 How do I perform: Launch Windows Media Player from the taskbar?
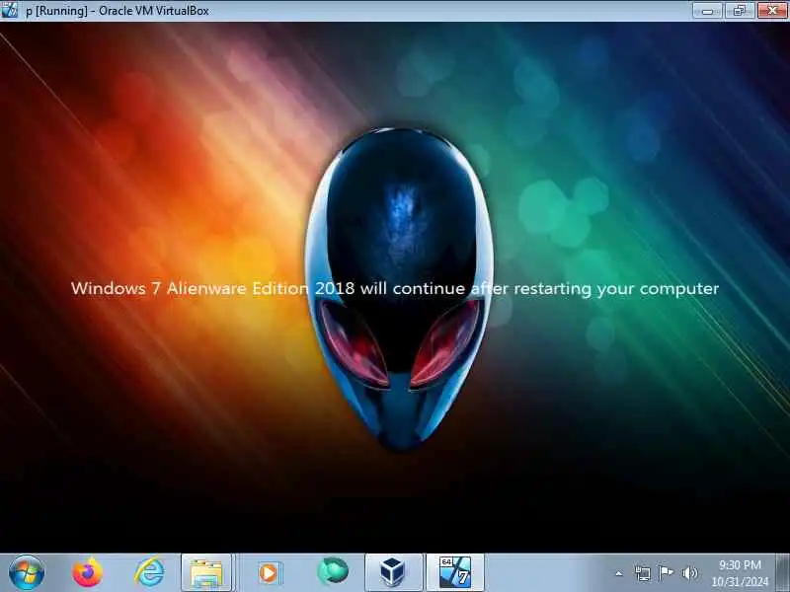270,573
